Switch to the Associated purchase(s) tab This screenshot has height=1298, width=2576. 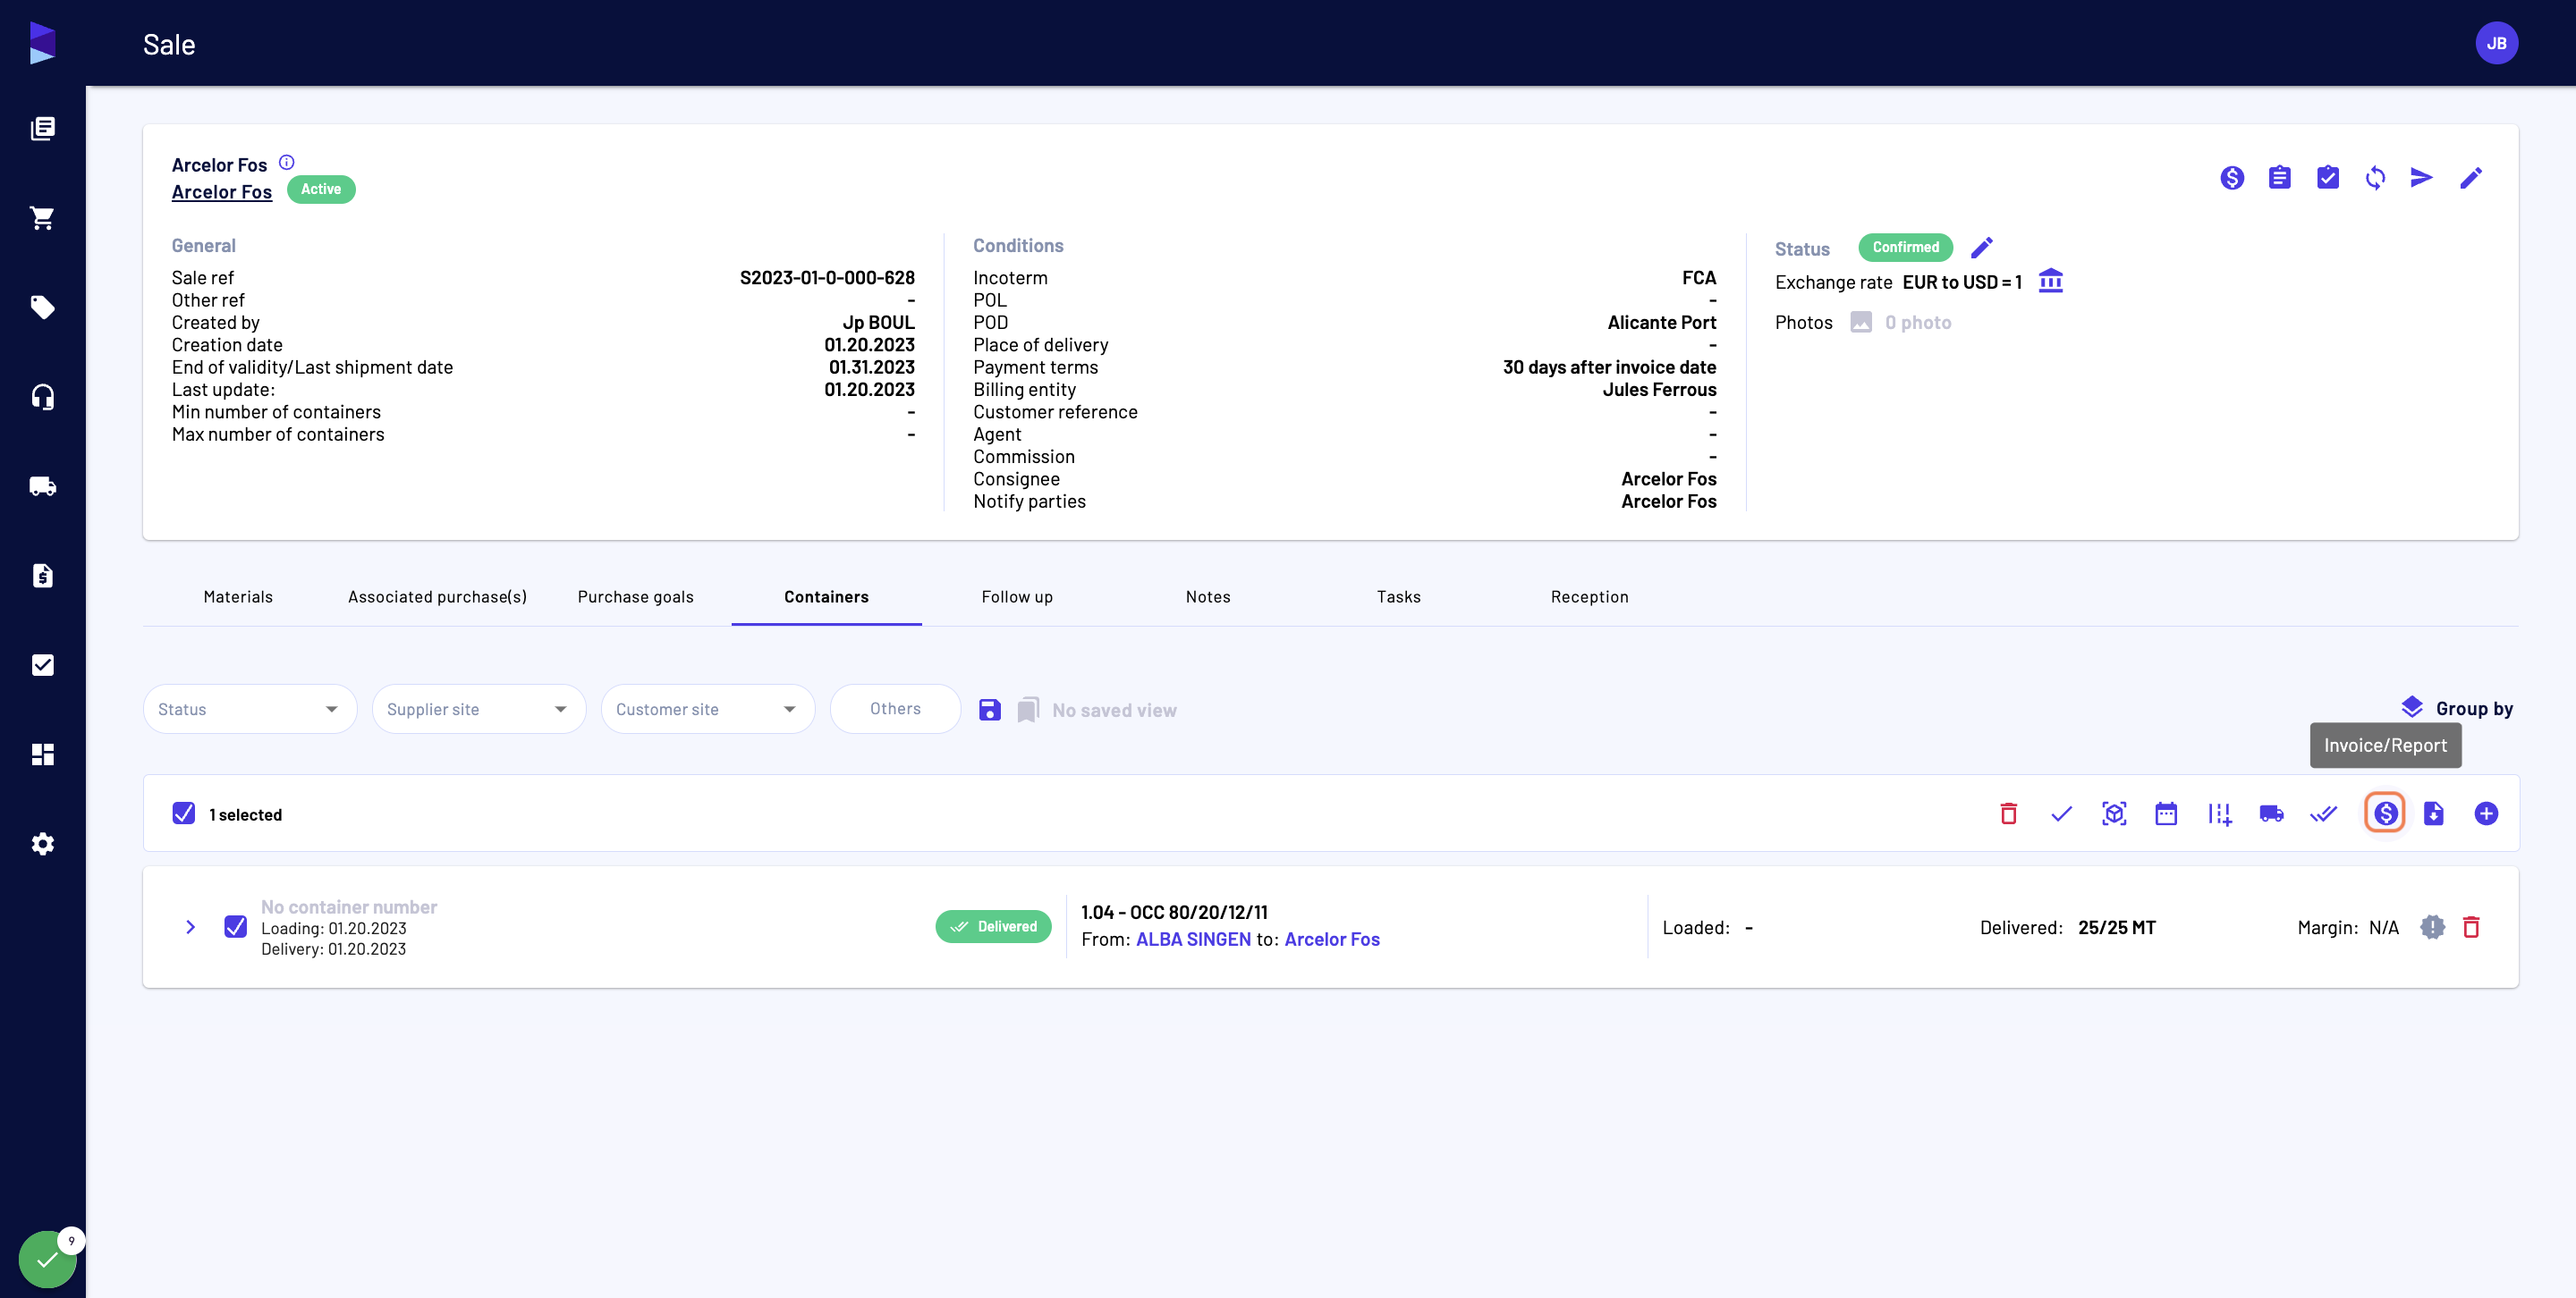437,596
